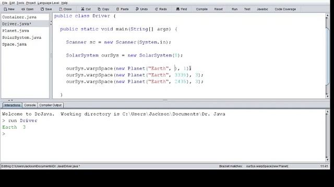This screenshot has height=187, width=334.
Task: Click the 'Earth 3' output line
Action: click(x=14, y=127)
